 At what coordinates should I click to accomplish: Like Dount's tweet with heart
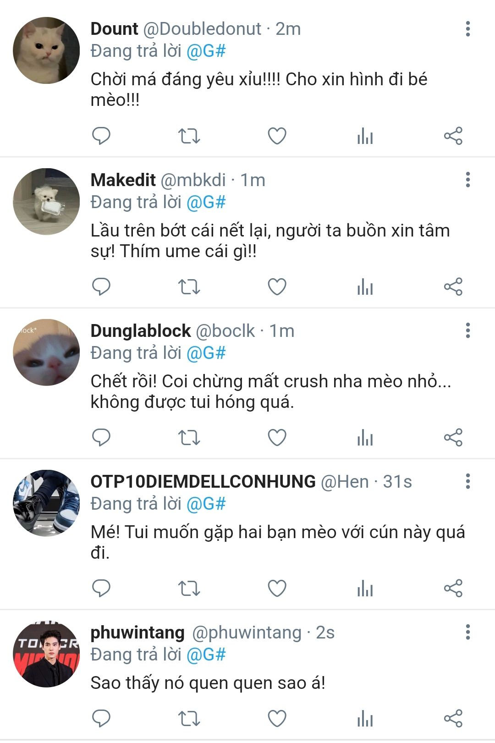tap(277, 136)
